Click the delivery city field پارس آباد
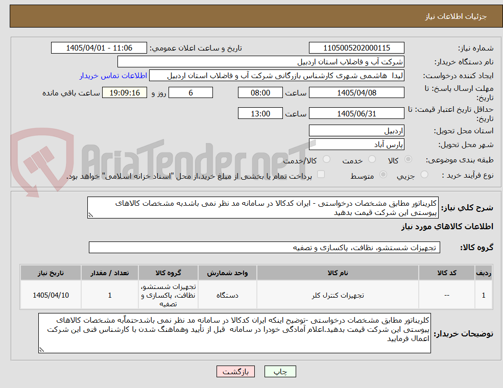503x388 pixels. 356,144
